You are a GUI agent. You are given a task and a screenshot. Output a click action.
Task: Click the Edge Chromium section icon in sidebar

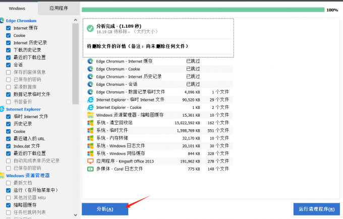pos(2,21)
